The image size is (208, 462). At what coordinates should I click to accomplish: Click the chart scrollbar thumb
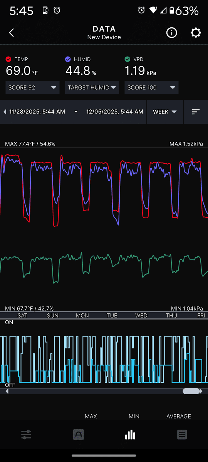191,391
